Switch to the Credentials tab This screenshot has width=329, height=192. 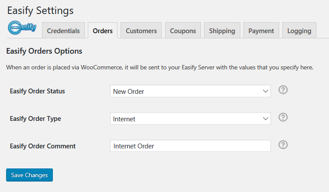[x=63, y=31]
